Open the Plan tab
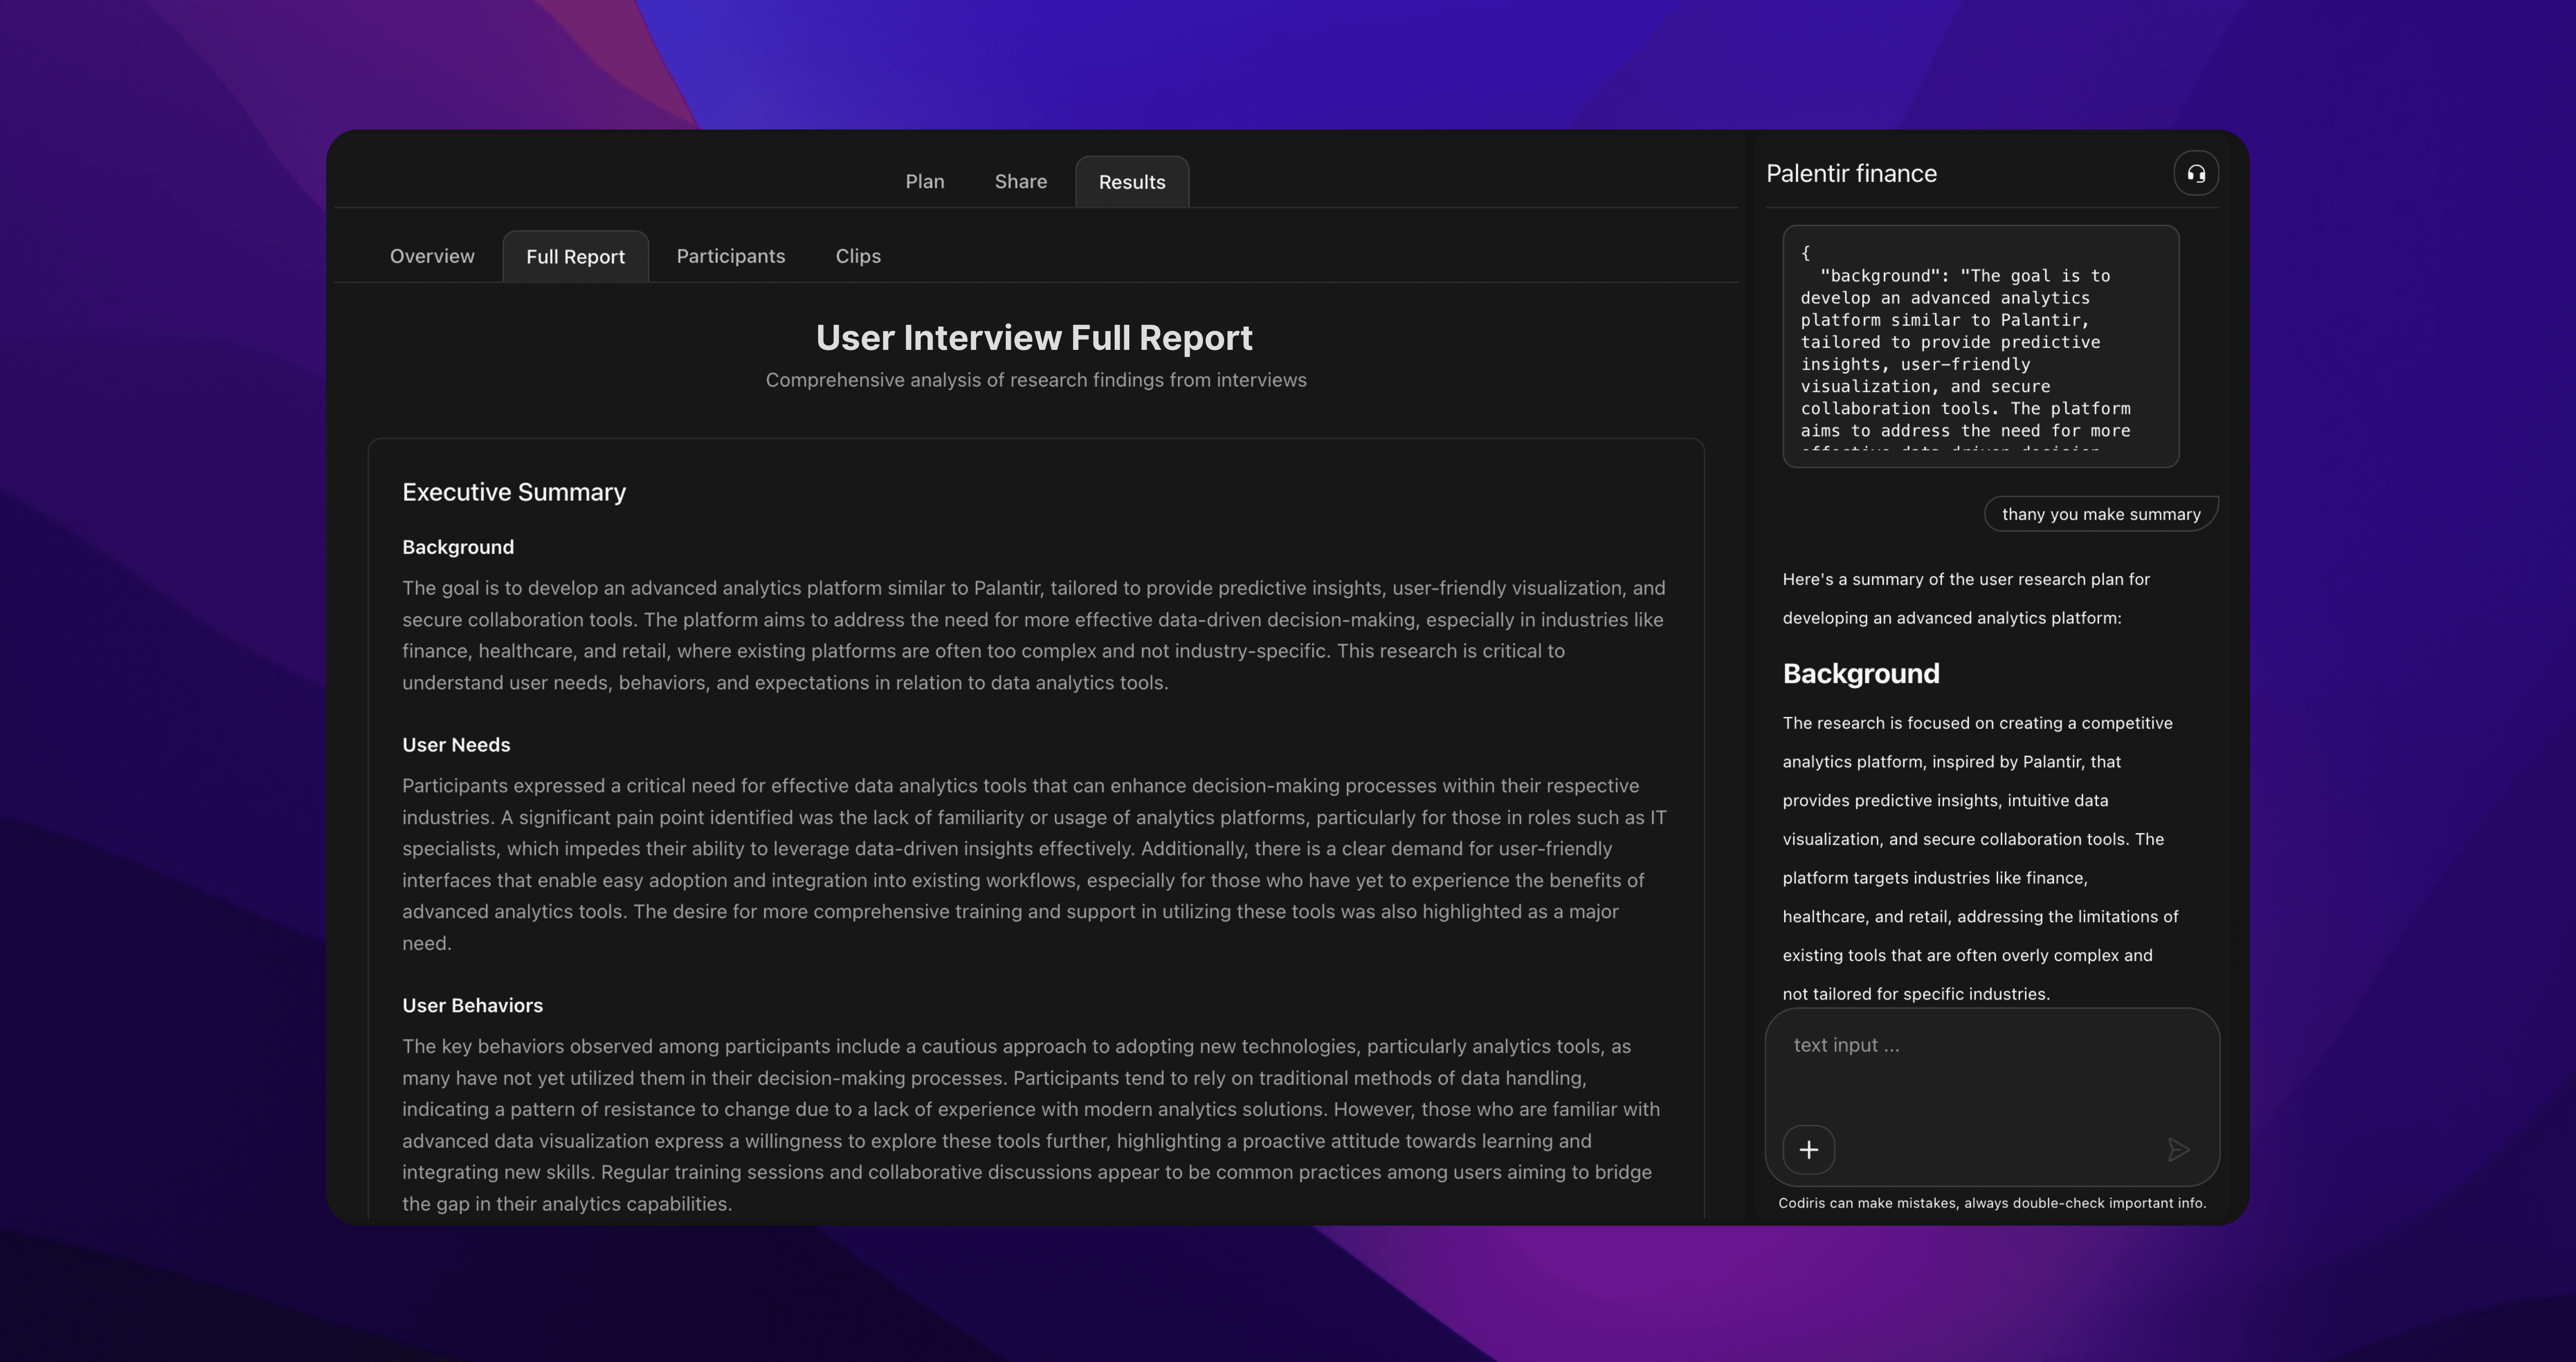The image size is (2576, 1362). pyautogui.click(x=924, y=182)
